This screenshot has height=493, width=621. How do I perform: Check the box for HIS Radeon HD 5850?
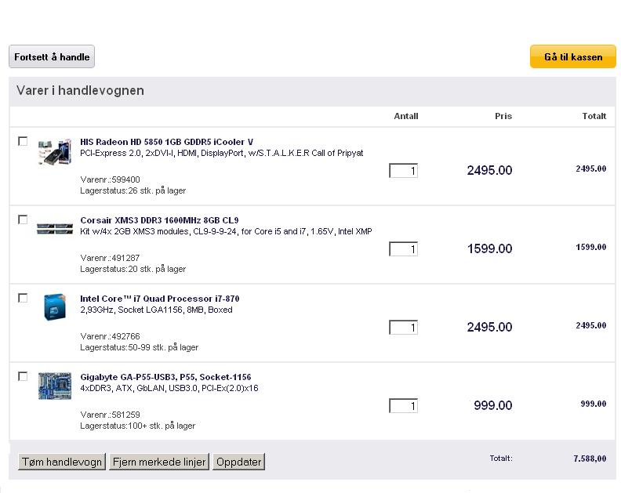coord(23,141)
